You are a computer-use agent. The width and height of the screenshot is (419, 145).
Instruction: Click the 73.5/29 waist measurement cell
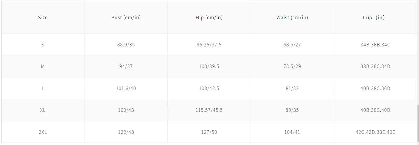[x=292, y=66]
